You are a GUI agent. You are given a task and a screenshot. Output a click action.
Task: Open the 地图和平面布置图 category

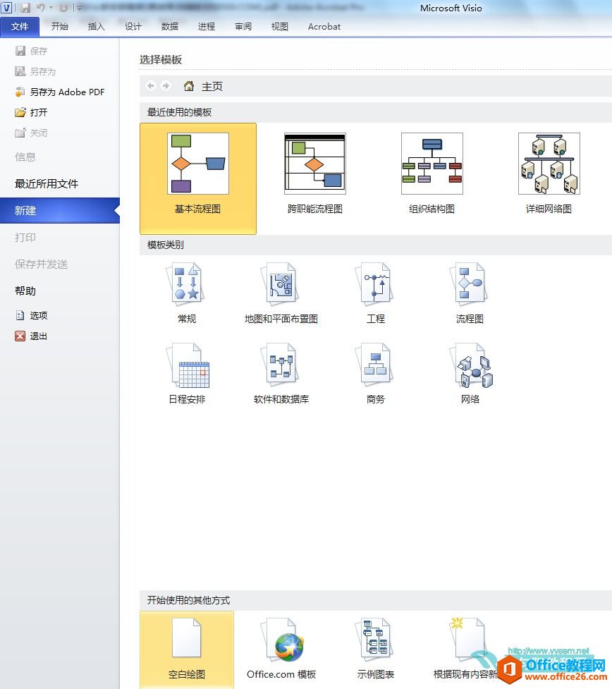pos(279,289)
